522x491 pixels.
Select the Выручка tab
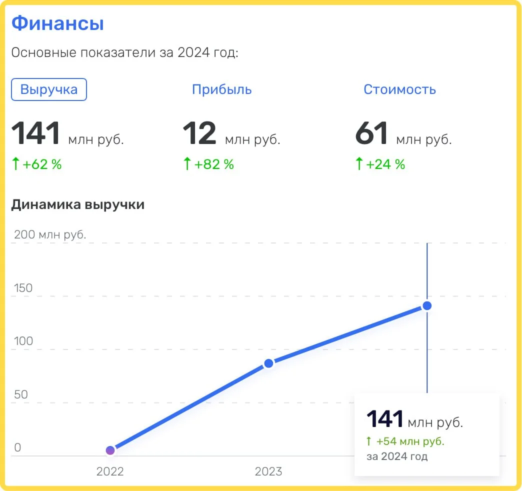49,89
